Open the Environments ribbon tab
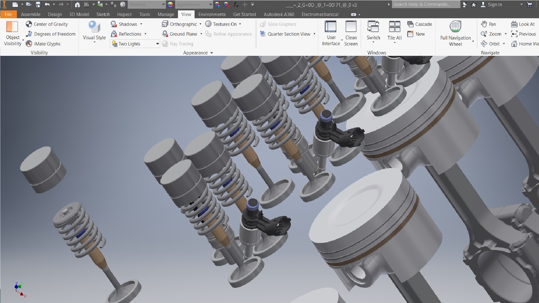 point(212,14)
